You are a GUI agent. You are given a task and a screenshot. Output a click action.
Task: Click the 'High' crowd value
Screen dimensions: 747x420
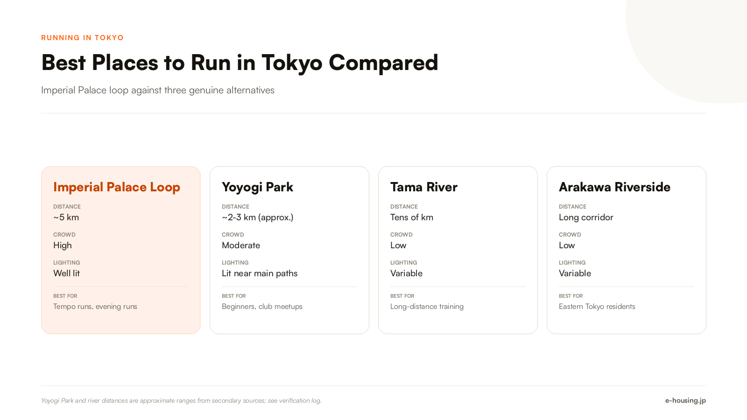tap(63, 245)
